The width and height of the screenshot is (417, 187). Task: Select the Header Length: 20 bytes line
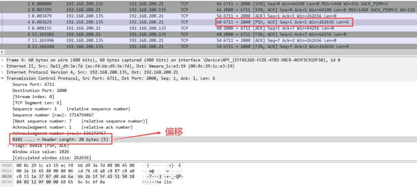coord(60,139)
